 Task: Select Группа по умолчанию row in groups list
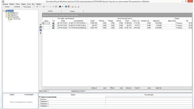[115, 97]
